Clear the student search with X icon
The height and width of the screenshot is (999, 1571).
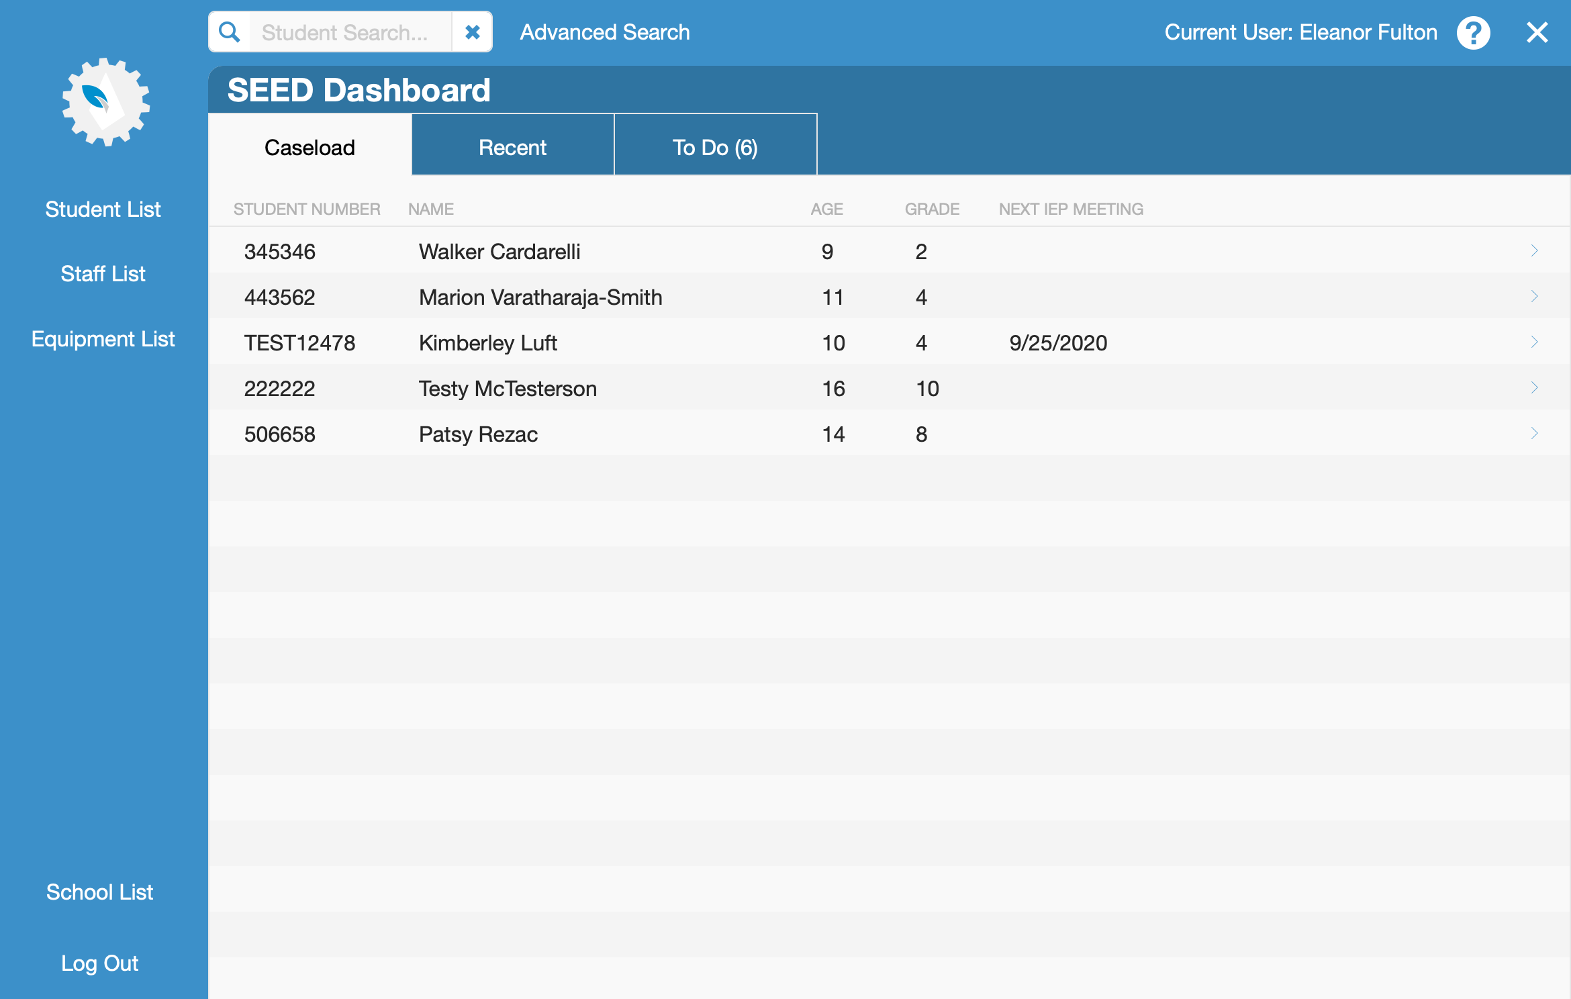(473, 32)
